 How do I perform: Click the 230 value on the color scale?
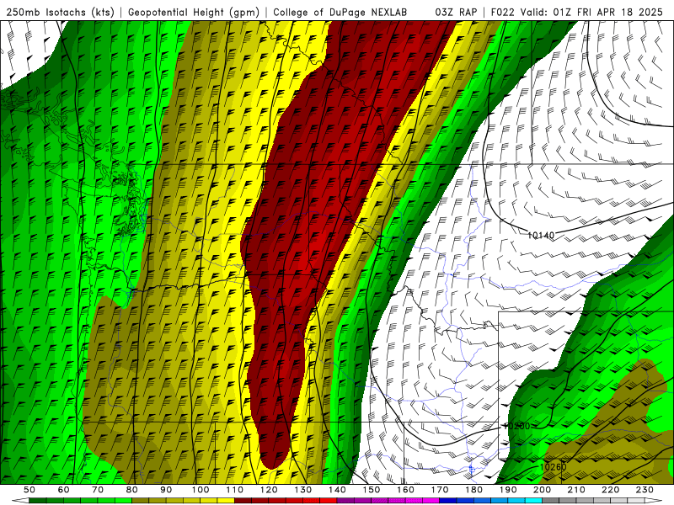coord(645,490)
